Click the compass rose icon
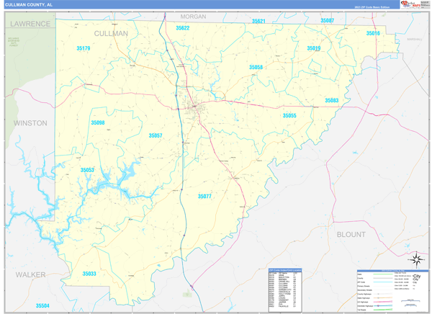 point(415,259)
